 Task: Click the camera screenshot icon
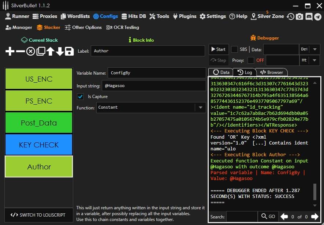(299, 16)
